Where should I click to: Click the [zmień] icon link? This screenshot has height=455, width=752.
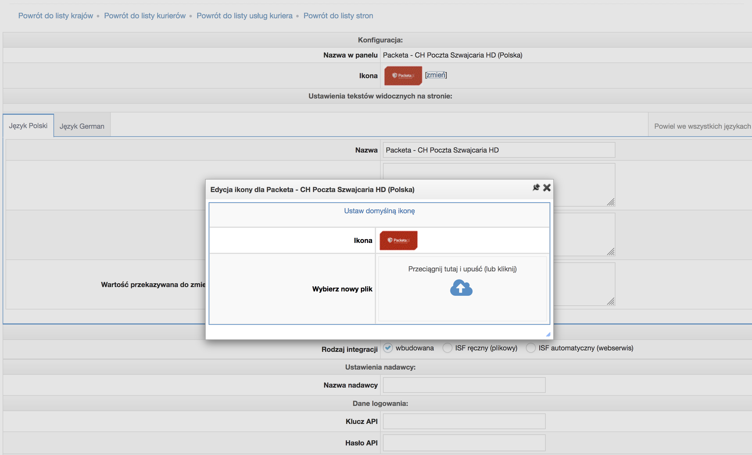(436, 75)
